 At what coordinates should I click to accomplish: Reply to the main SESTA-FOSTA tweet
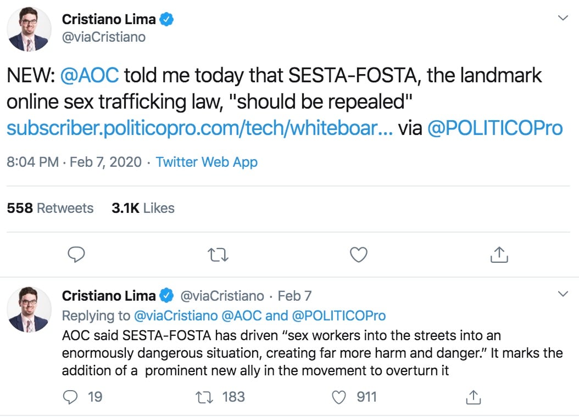76,255
